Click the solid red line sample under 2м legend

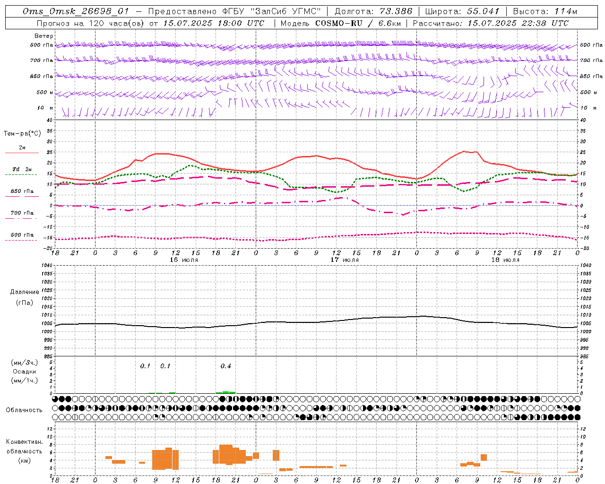[22, 153]
